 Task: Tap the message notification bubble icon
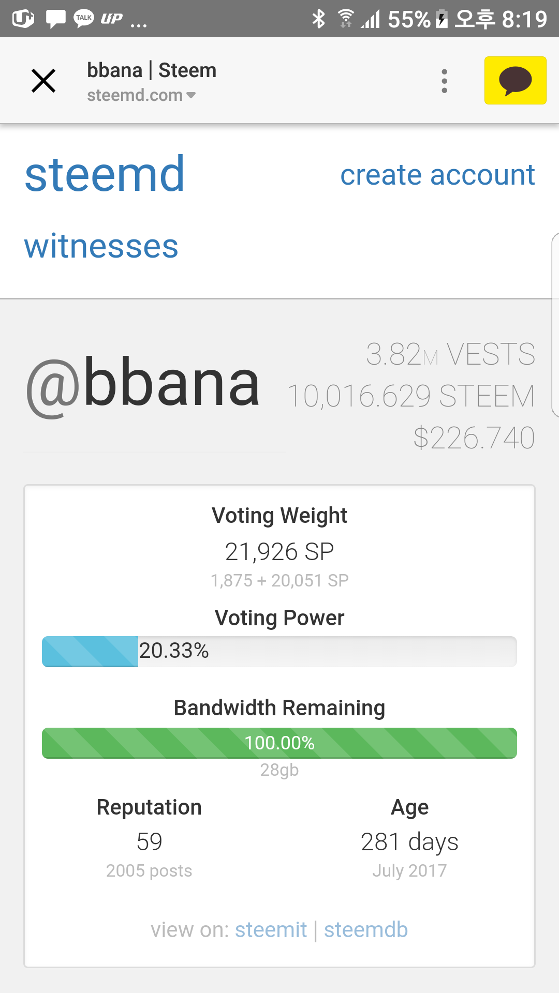click(55, 19)
